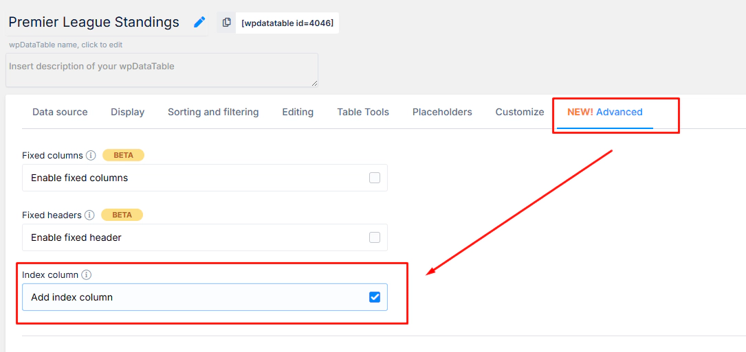
Task: Click the info icon beside Fixed headers
Action: 89,215
